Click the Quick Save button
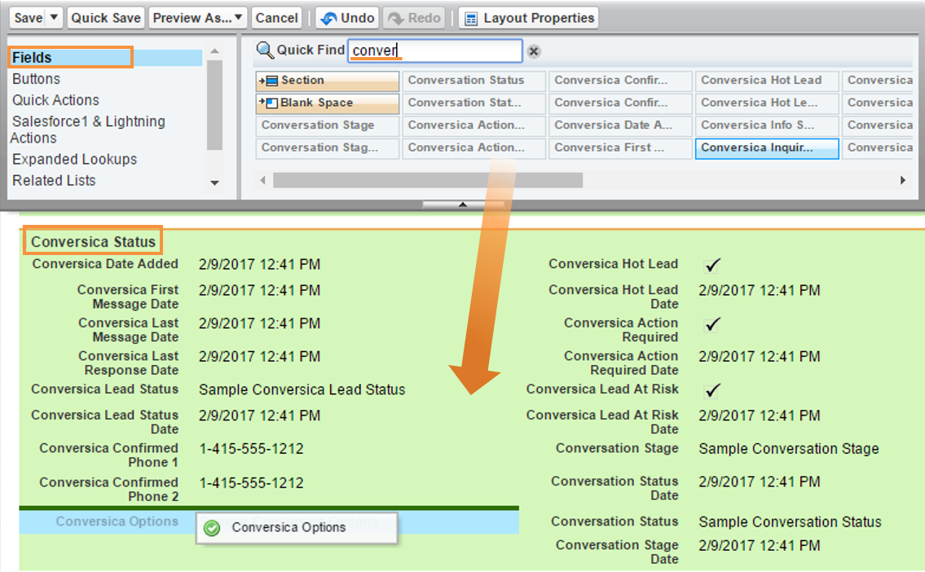Image resolution: width=925 pixels, height=572 pixels. pos(106,18)
